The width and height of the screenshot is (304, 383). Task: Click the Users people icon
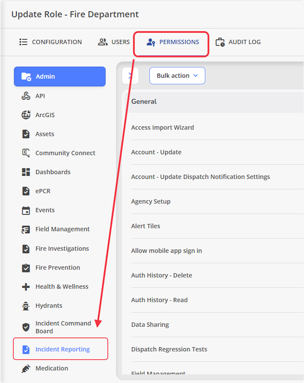click(x=103, y=42)
